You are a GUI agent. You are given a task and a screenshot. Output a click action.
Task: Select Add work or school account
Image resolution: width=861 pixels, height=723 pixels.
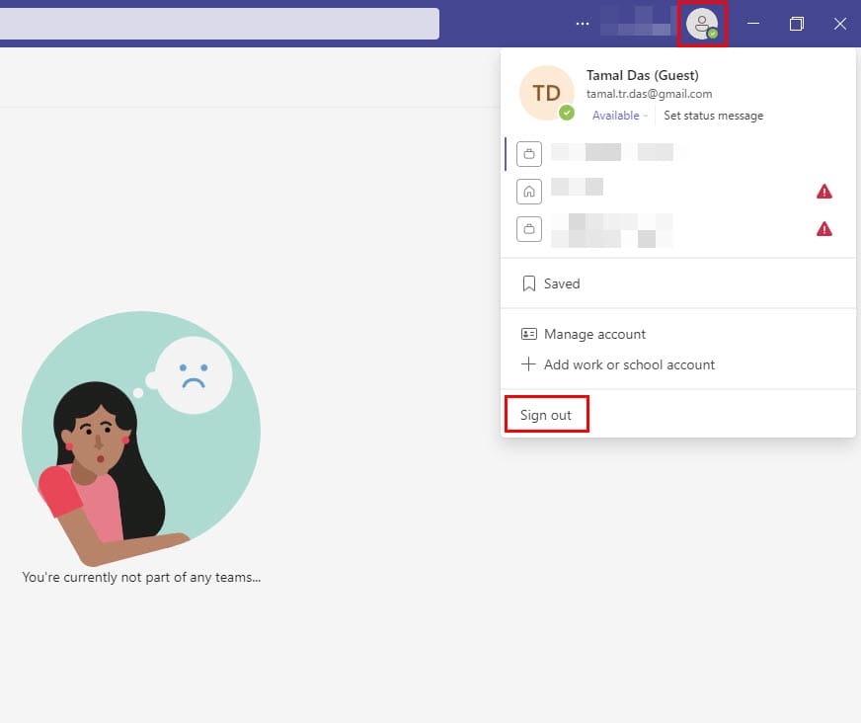coord(628,364)
